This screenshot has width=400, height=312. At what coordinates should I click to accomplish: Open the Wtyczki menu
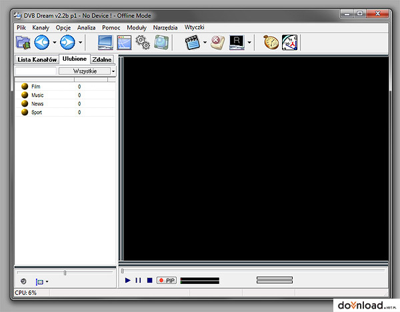click(195, 27)
